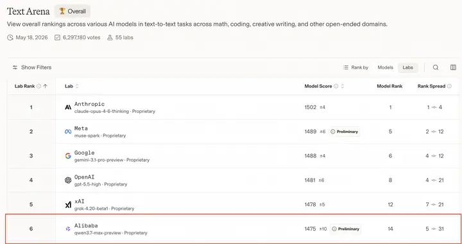462x244 pixels.
Task: Click the 1475 model score
Action: point(311,229)
